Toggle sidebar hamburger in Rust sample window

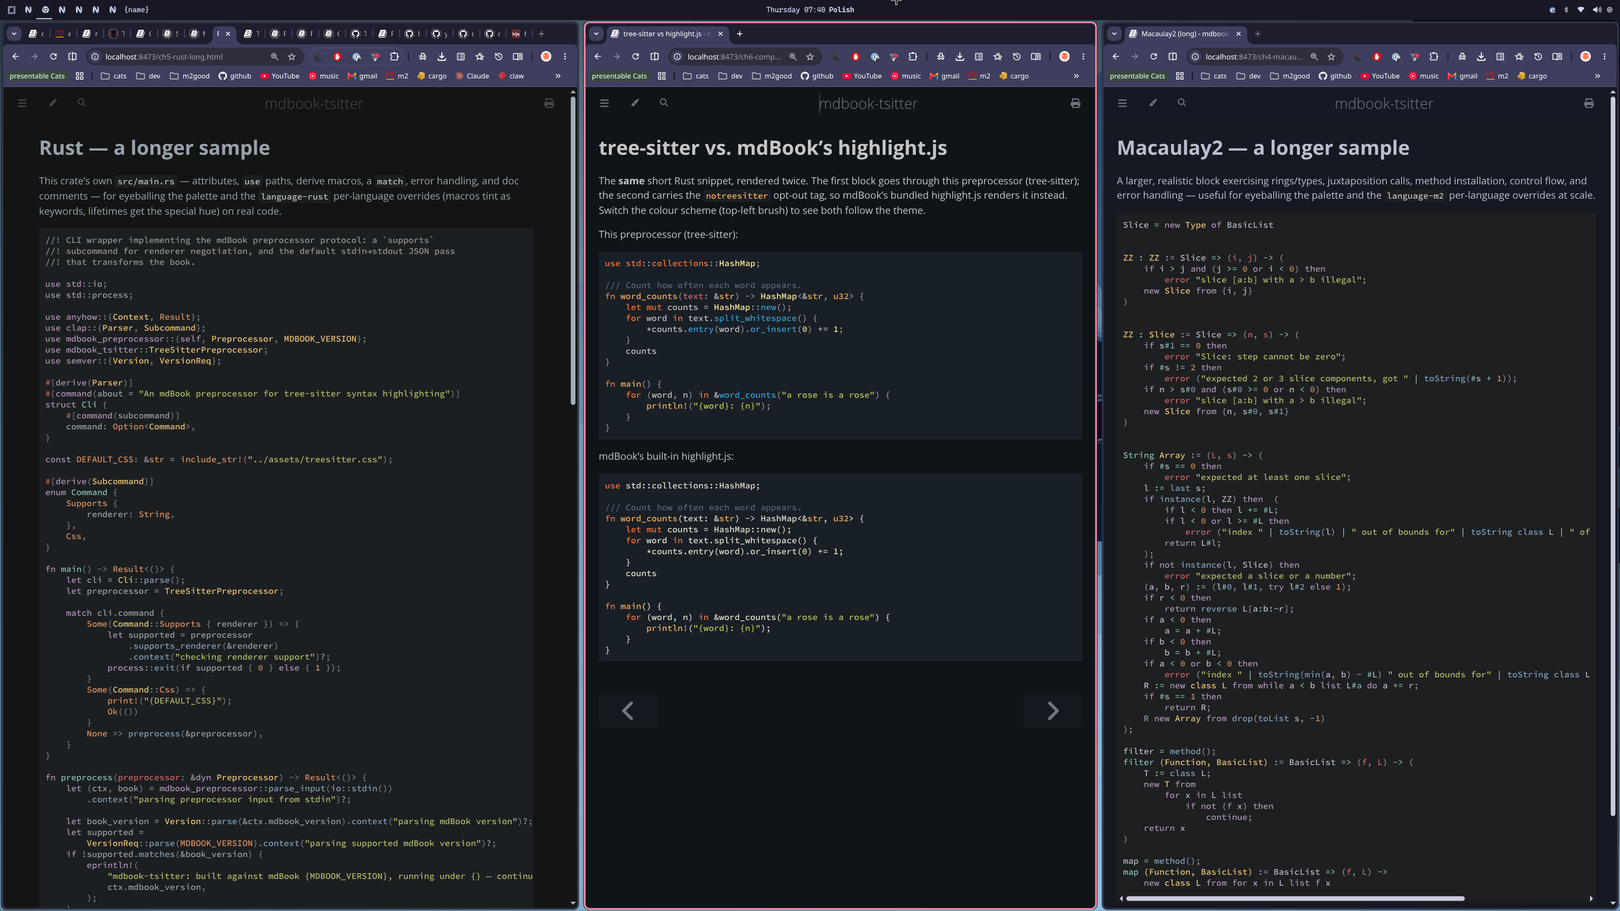point(22,103)
